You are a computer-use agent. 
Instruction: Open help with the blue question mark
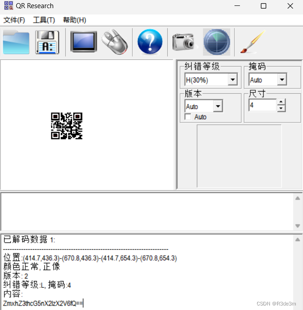click(x=150, y=42)
